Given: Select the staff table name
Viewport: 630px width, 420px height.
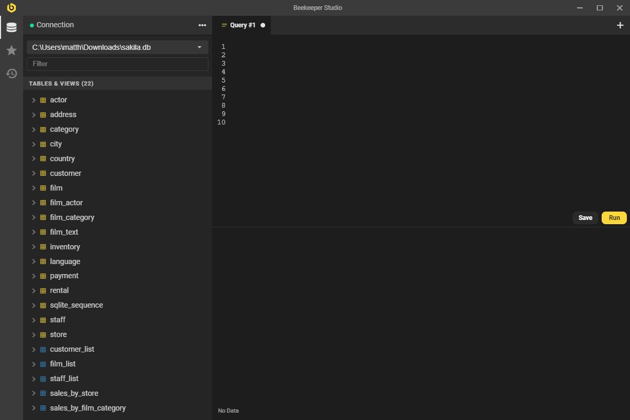Looking at the screenshot, I should 58,320.
